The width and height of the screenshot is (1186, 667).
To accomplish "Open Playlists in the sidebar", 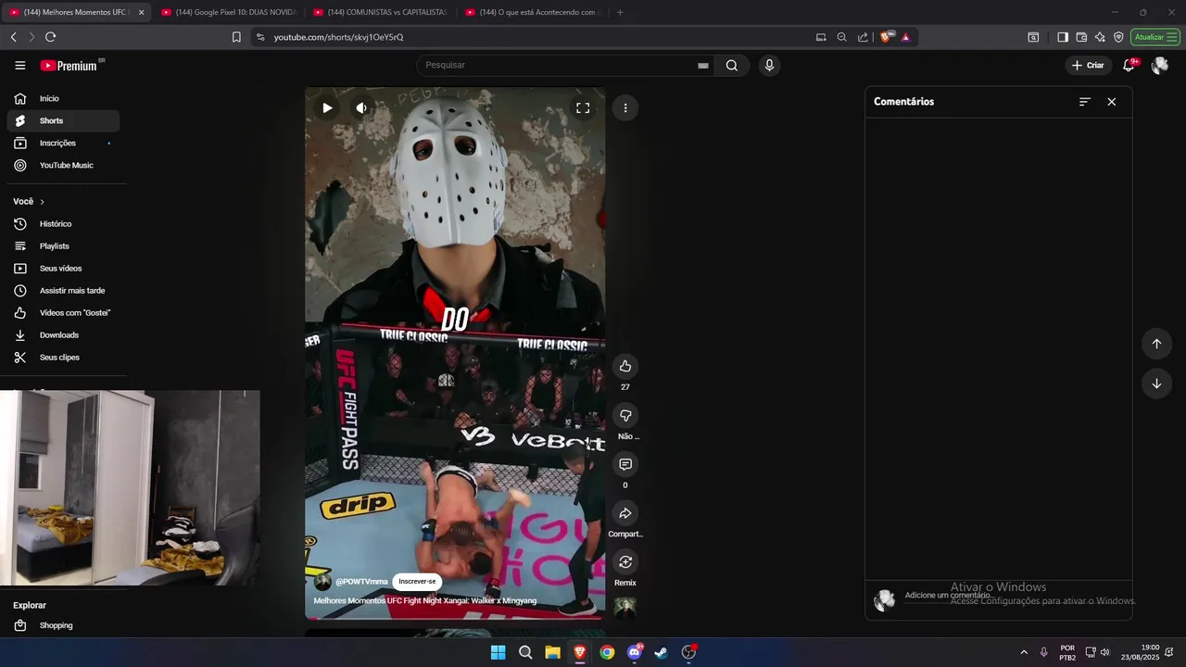I will [x=63, y=246].
